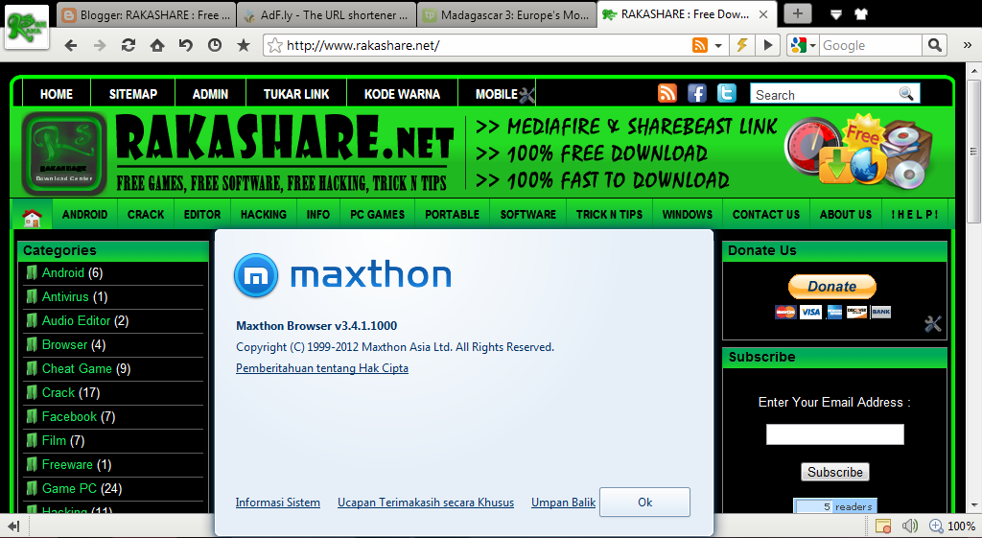Click the undo closed tab icon
The width and height of the screenshot is (982, 538).
click(186, 45)
